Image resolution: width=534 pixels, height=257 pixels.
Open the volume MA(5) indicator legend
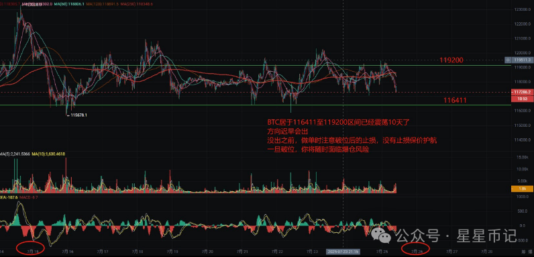(x=15, y=154)
